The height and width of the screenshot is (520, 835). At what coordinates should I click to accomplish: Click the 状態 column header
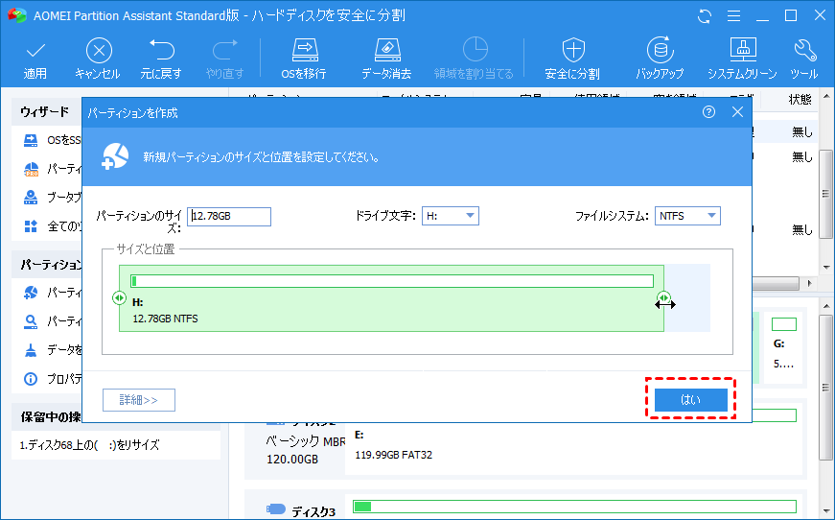pos(800,99)
